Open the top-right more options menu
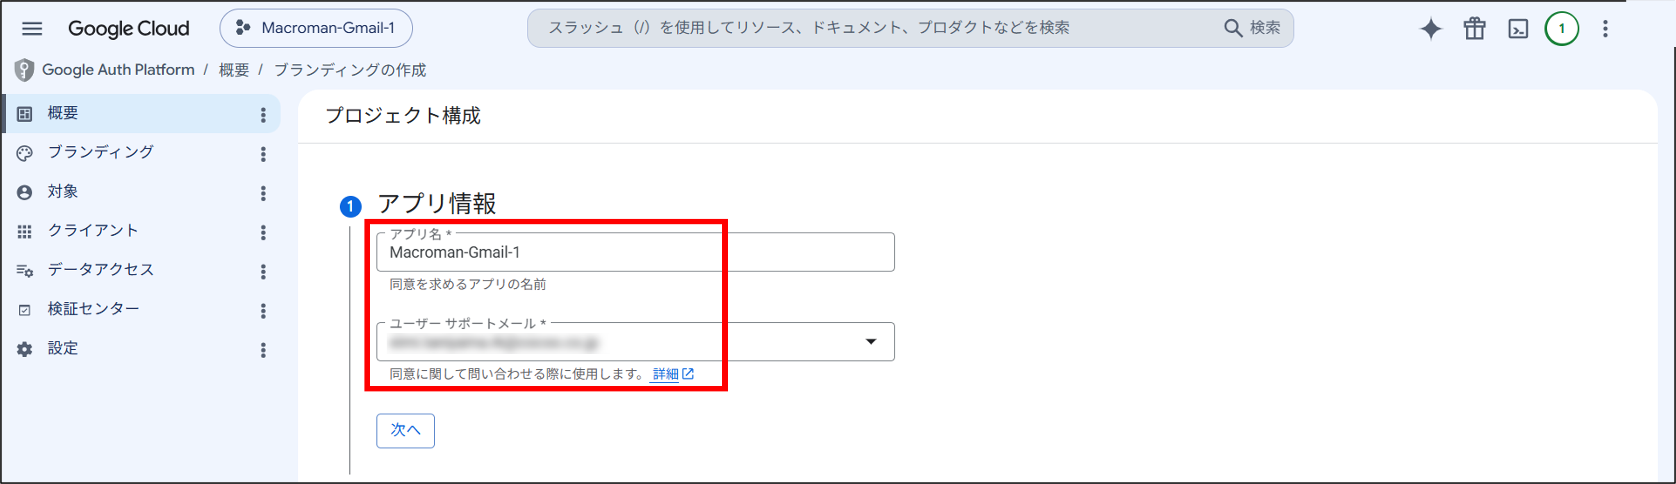This screenshot has height=484, width=1676. [1605, 29]
